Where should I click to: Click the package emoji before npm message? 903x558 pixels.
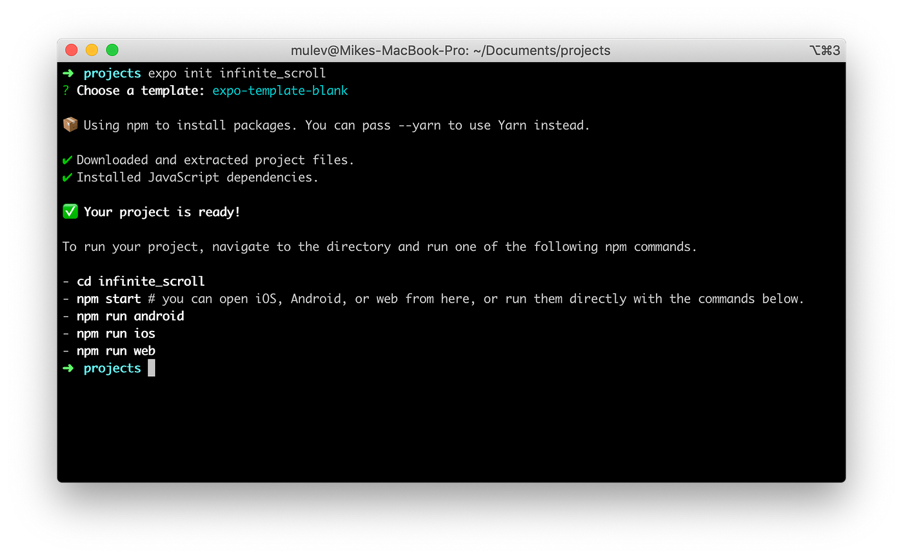(x=70, y=125)
